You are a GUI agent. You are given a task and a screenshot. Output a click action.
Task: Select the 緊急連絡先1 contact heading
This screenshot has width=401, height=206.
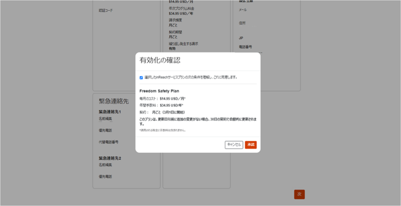coord(110,112)
